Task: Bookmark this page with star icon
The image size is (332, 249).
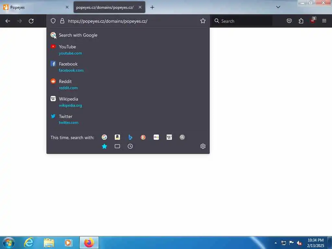Action: click(203, 21)
